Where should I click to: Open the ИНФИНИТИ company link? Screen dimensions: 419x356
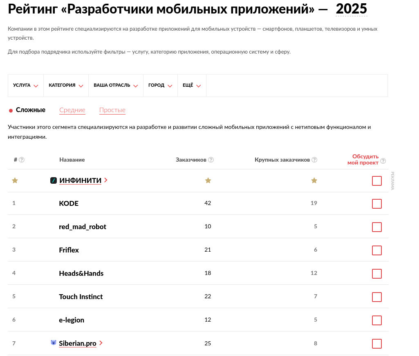80,180
